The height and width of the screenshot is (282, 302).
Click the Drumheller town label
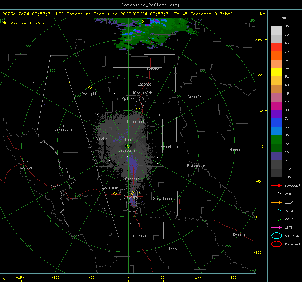pos(197,165)
